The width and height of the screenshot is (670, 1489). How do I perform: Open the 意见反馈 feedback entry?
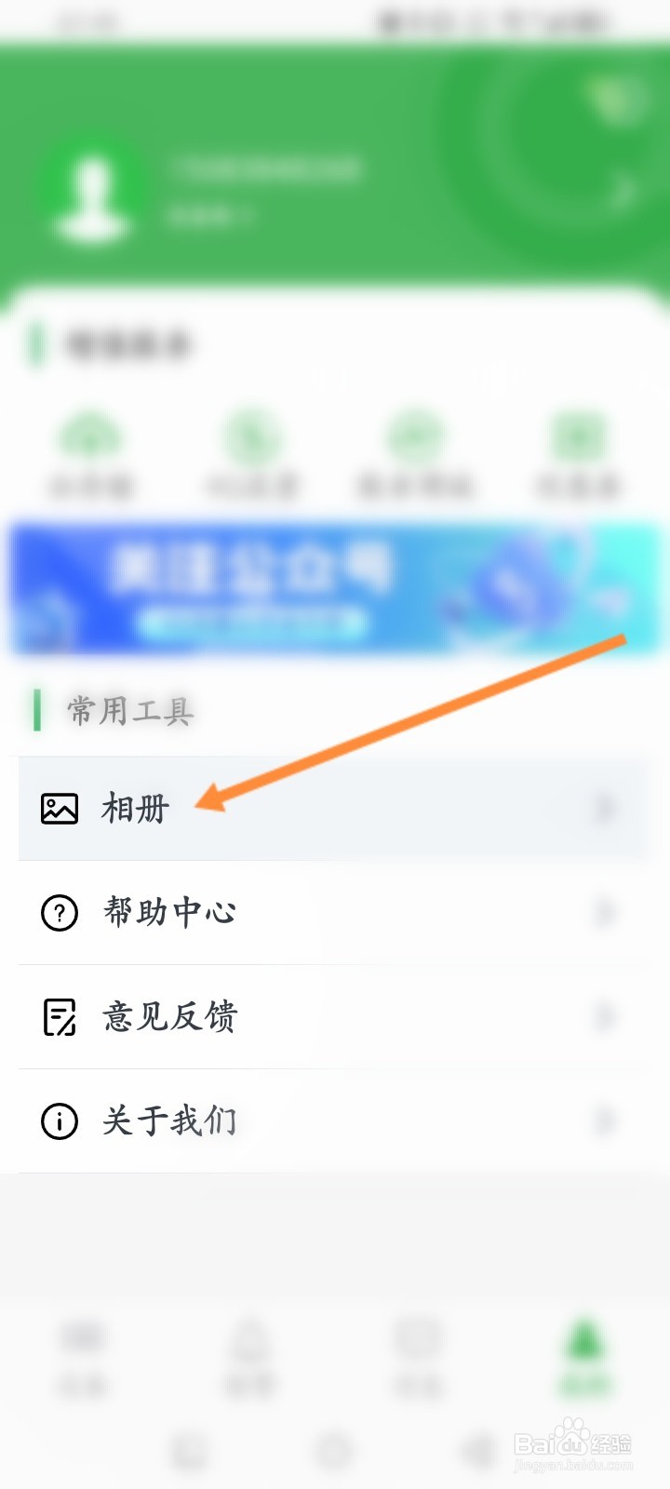pos(333,1016)
